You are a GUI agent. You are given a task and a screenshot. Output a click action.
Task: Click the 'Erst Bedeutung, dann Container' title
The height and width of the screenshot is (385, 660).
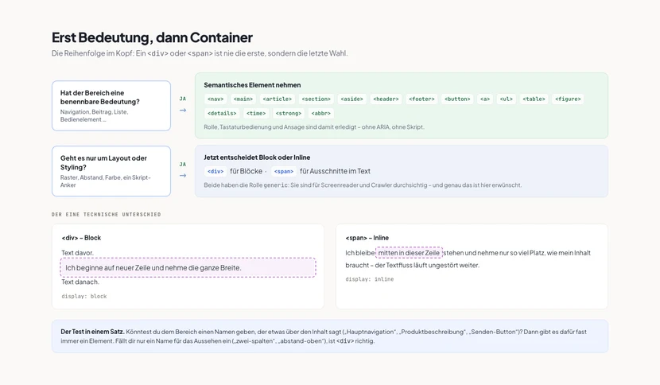(x=152, y=37)
